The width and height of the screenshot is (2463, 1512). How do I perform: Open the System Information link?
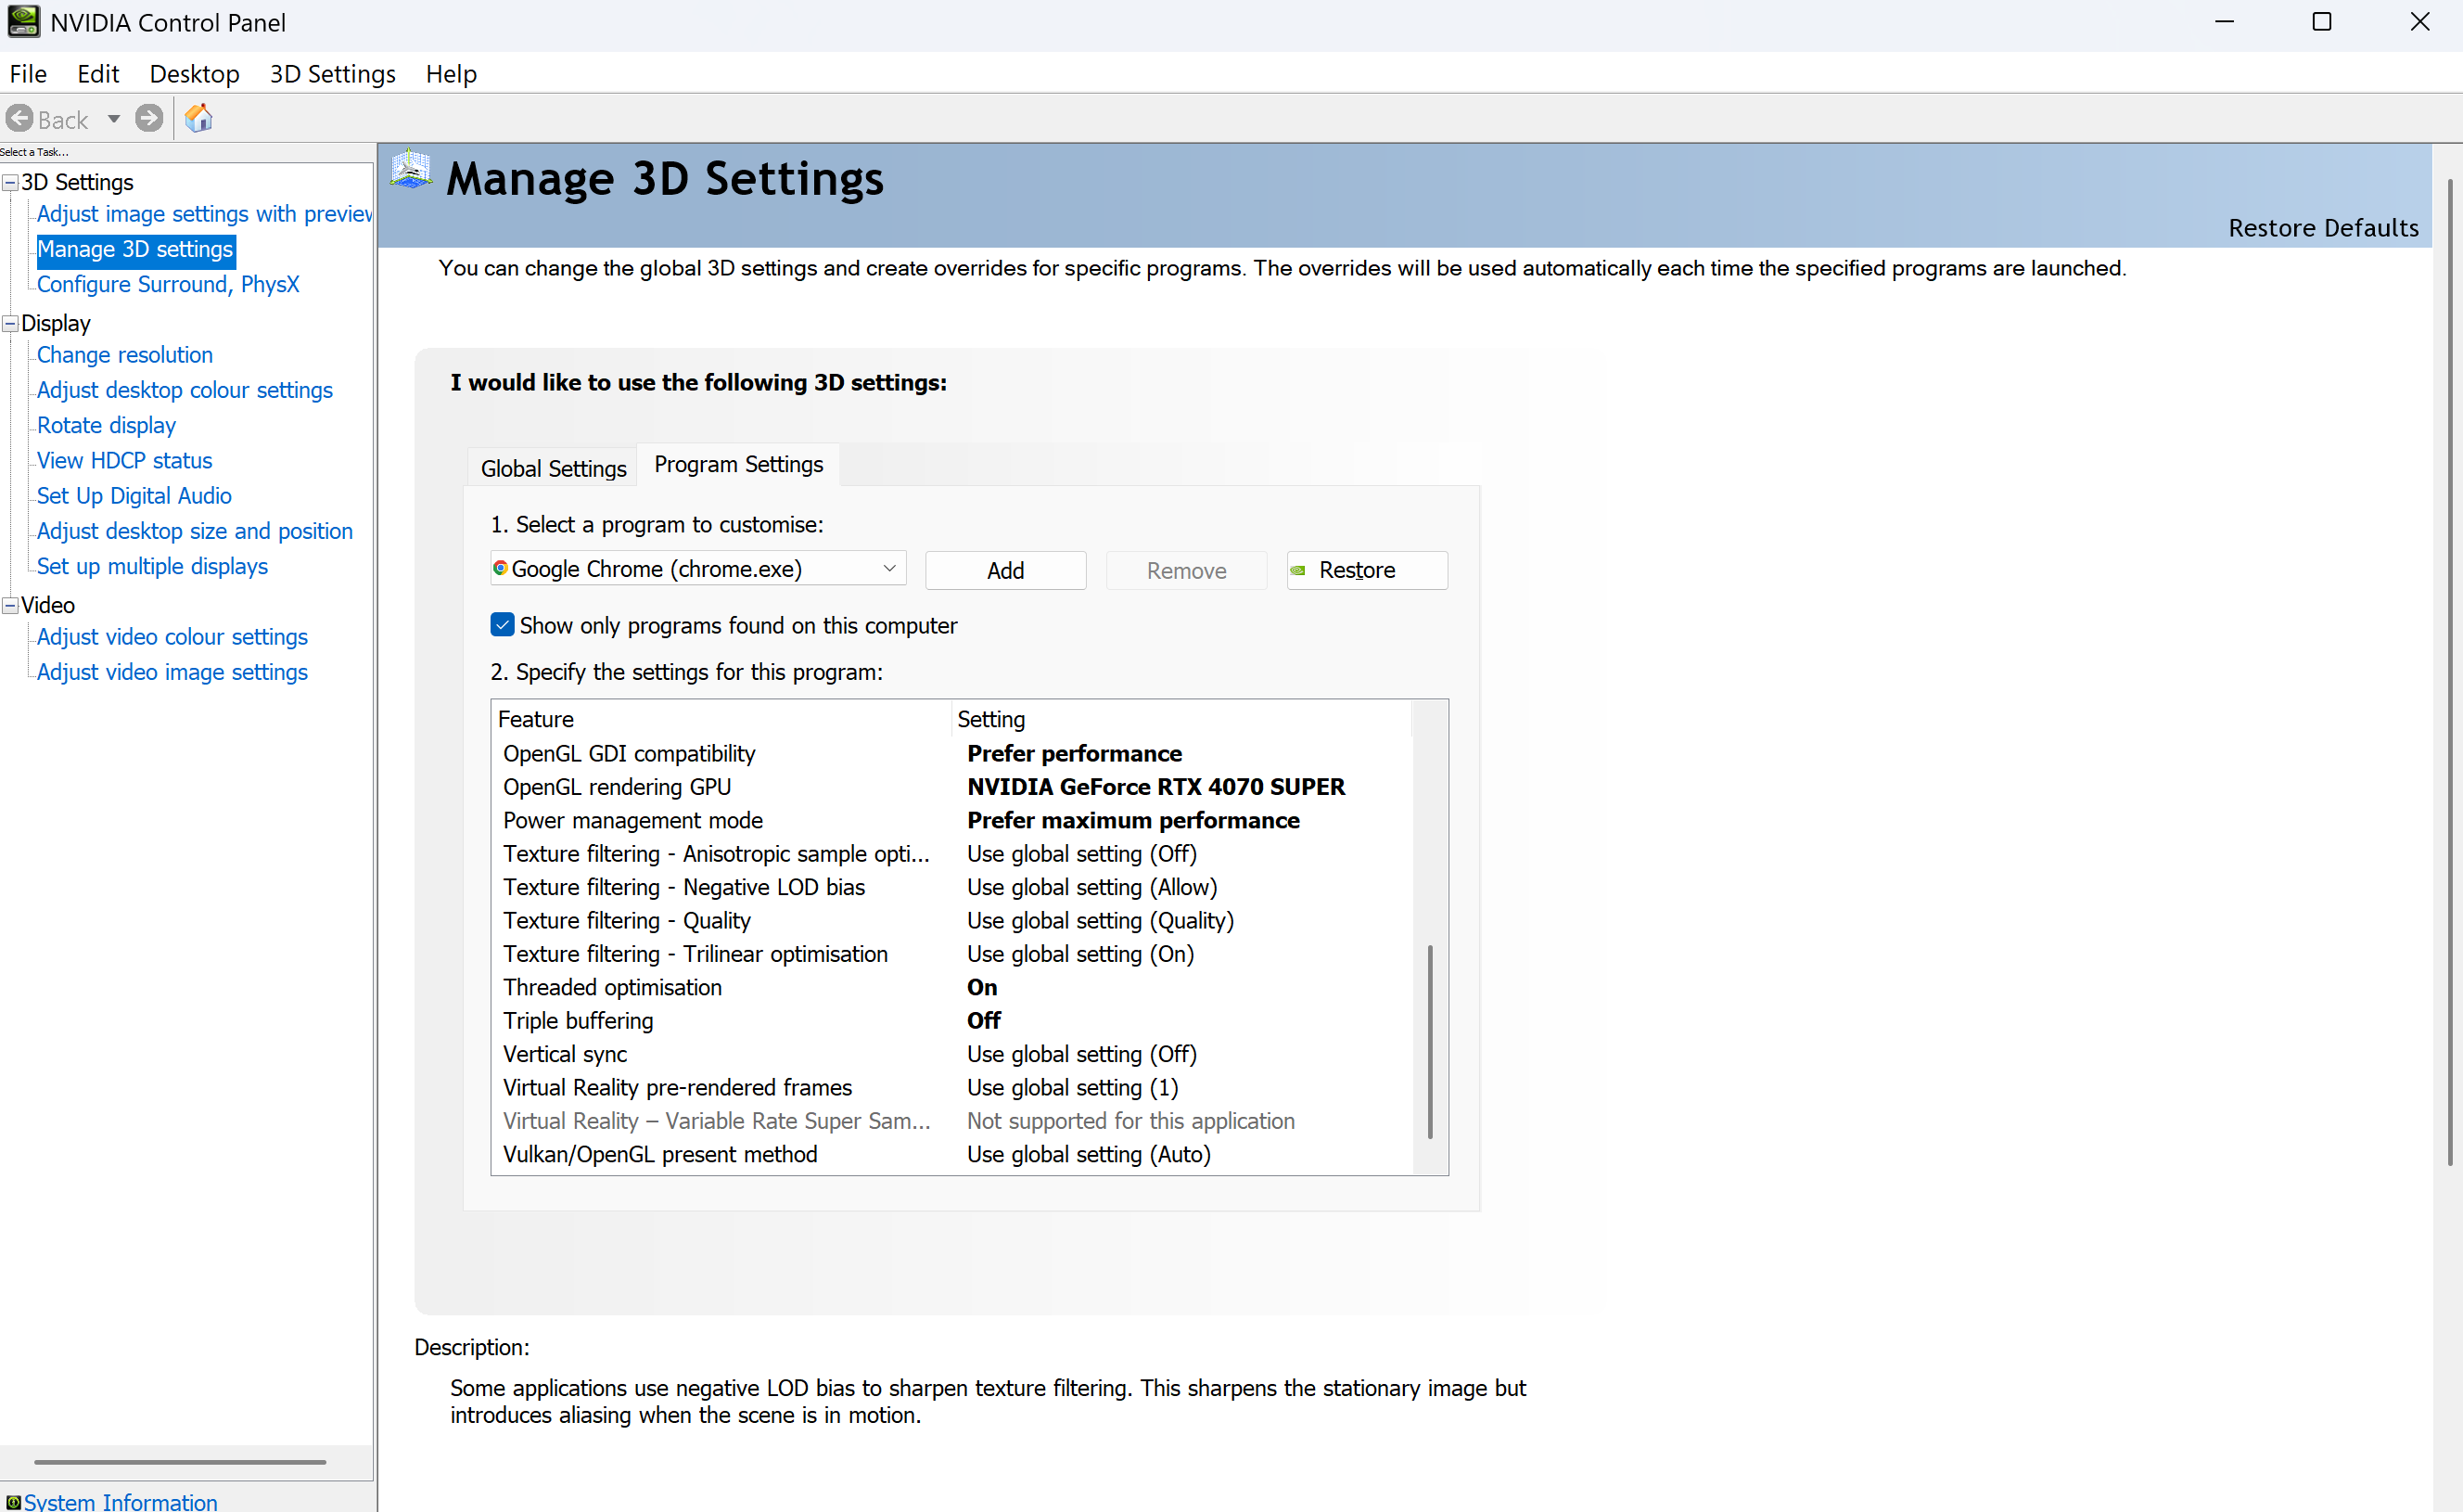(x=120, y=1501)
